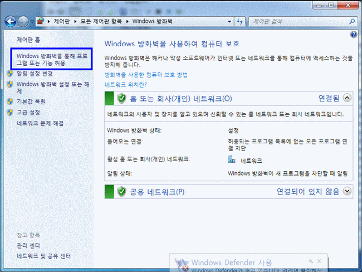Image resolution: width=362 pixels, height=272 pixels.
Task: Open recent pages dropdown beside Forward button
Action: [x=32, y=22]
